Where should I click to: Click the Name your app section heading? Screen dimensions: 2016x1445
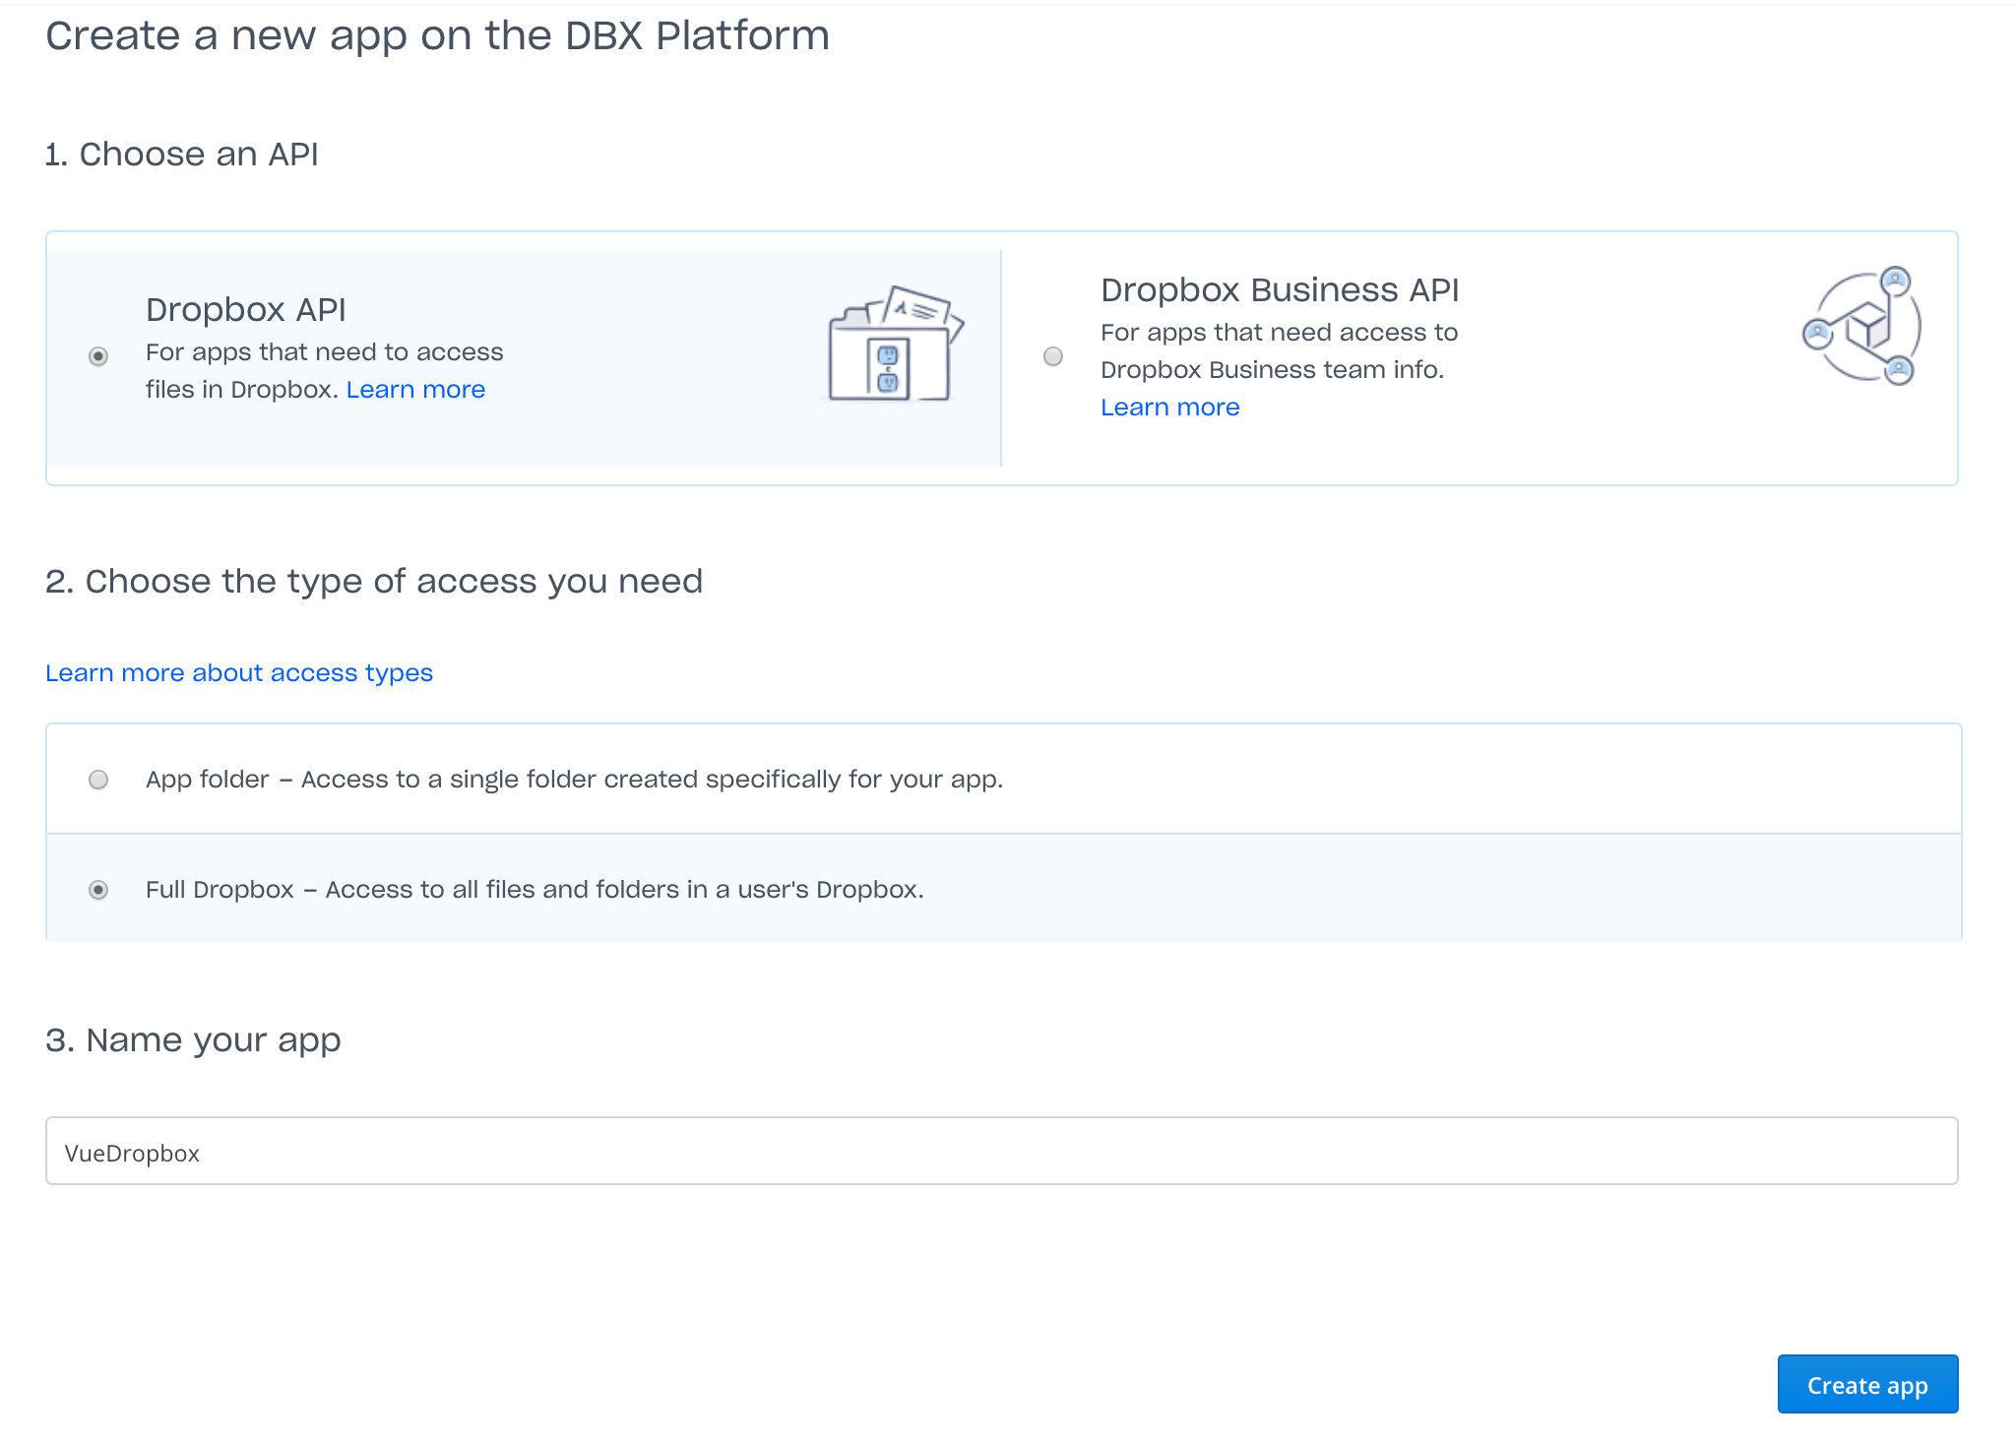tap(193, 1038)
